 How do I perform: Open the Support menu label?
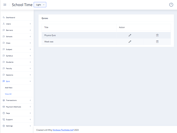point(9,120)
